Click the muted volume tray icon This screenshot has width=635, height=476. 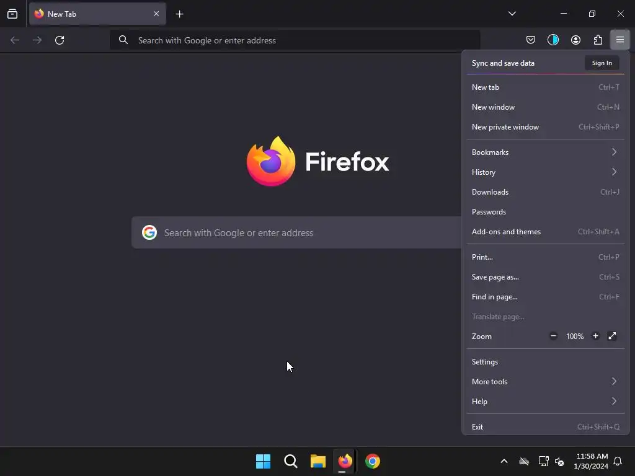[559, 461]
